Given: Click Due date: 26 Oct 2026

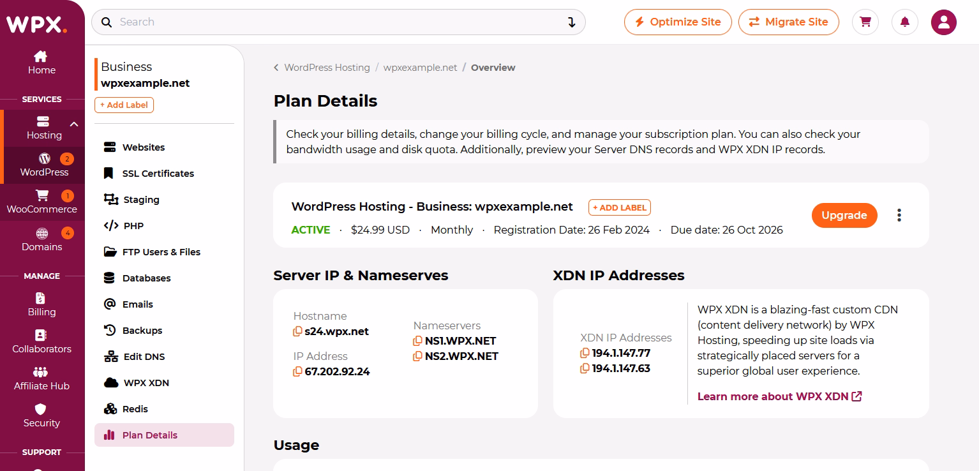Looking at the screenshot, I should point(727,230).
